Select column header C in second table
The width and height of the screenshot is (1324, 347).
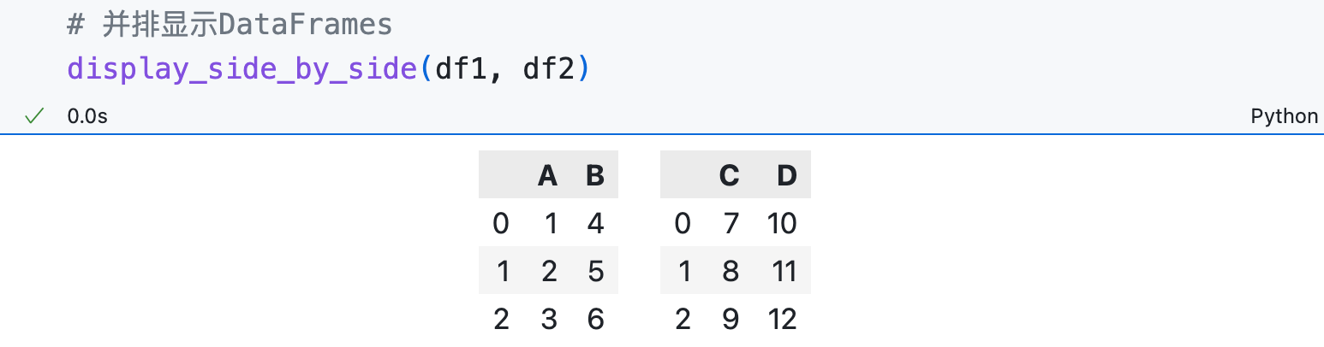click(729, 175)
